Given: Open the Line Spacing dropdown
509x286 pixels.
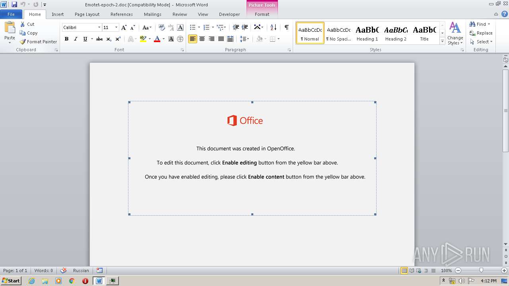Looking at the screenshot, I should (x=245, y=39).
